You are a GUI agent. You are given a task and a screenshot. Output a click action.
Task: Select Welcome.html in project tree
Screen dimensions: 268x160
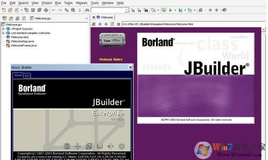tap(20, 37)
